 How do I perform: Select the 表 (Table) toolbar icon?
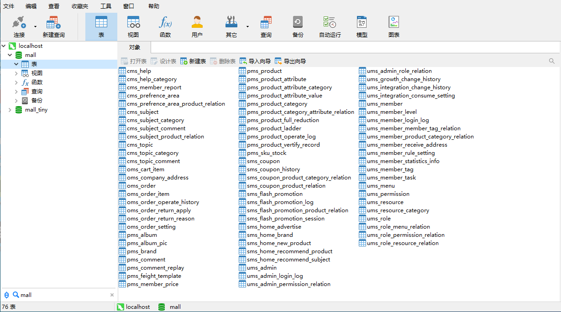[x=101, y=26]
